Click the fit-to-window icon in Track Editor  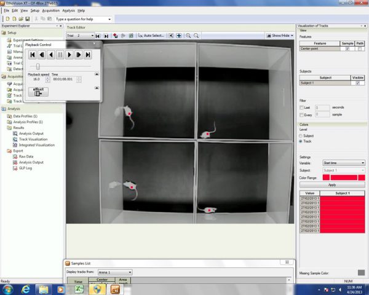[x=171, y=36]
